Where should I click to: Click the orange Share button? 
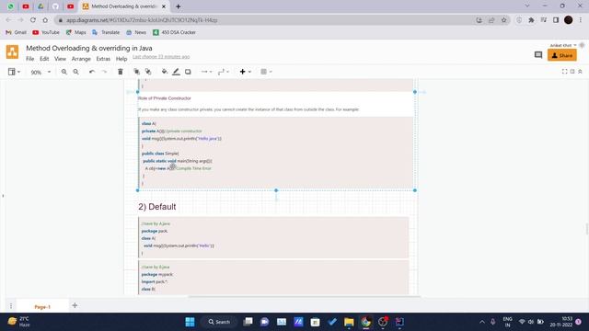tap(562, 55)
